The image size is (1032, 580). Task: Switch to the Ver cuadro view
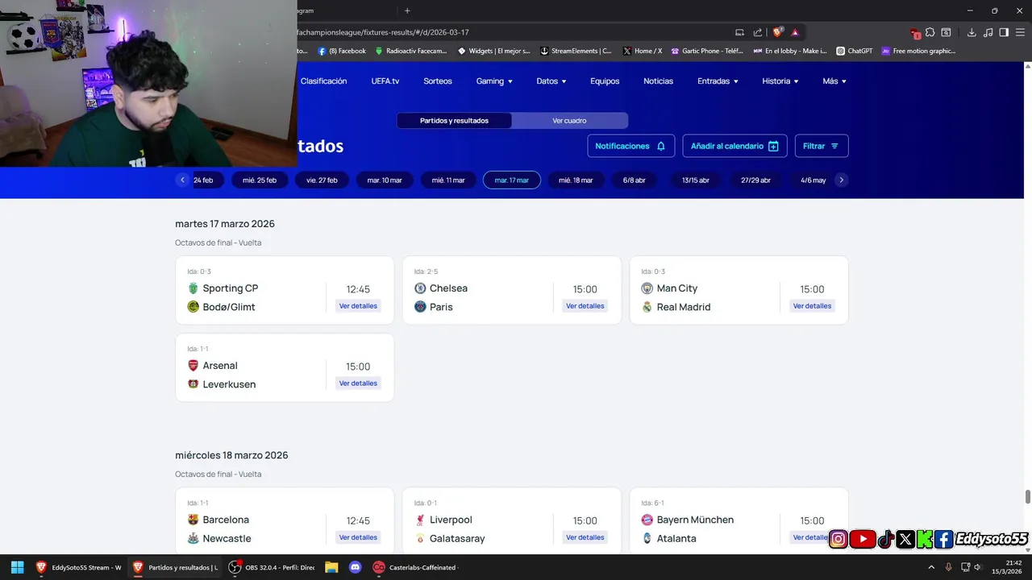point(569,121)
